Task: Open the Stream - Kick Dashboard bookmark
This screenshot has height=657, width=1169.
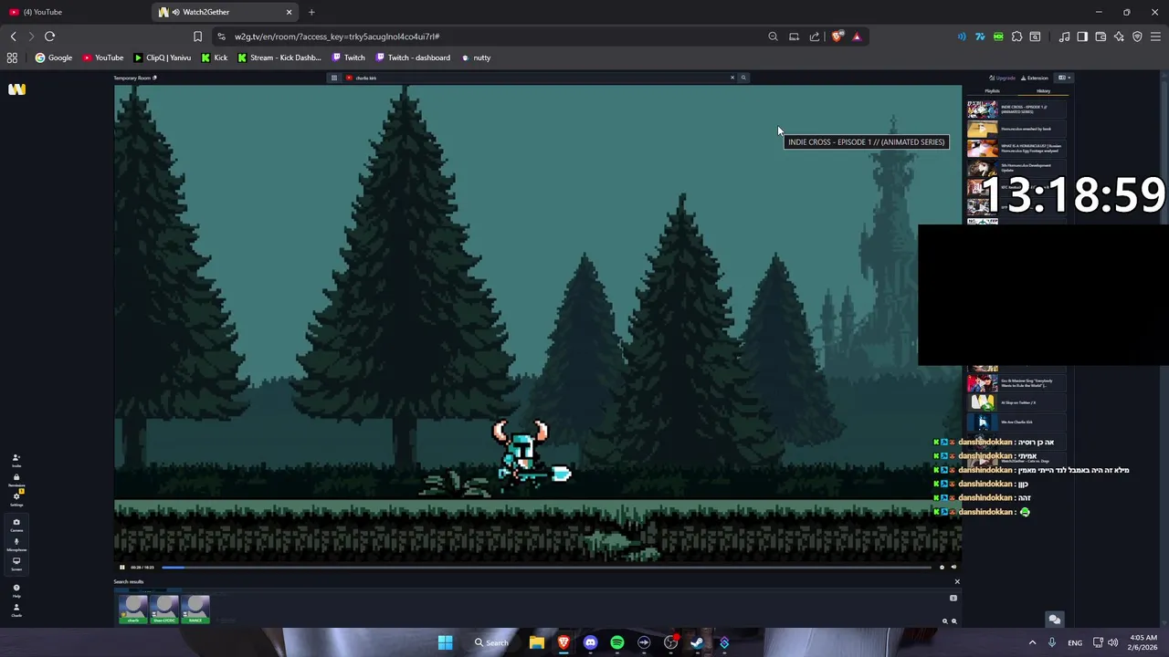Action: [x=279, y=57]
